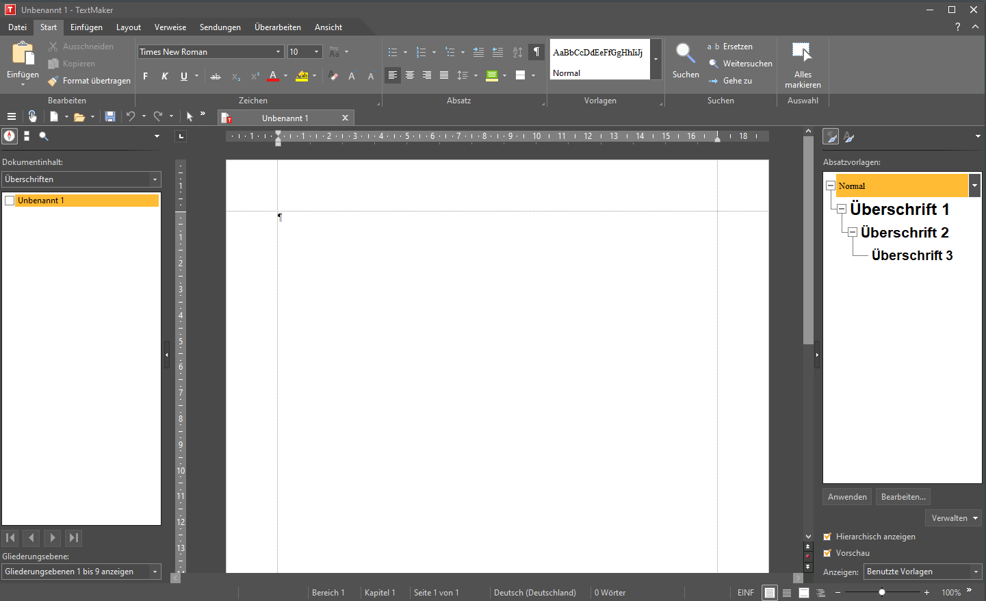
Task: Toggle Hierarchisch anzeigen checkbox
Action: click(827, 537)
